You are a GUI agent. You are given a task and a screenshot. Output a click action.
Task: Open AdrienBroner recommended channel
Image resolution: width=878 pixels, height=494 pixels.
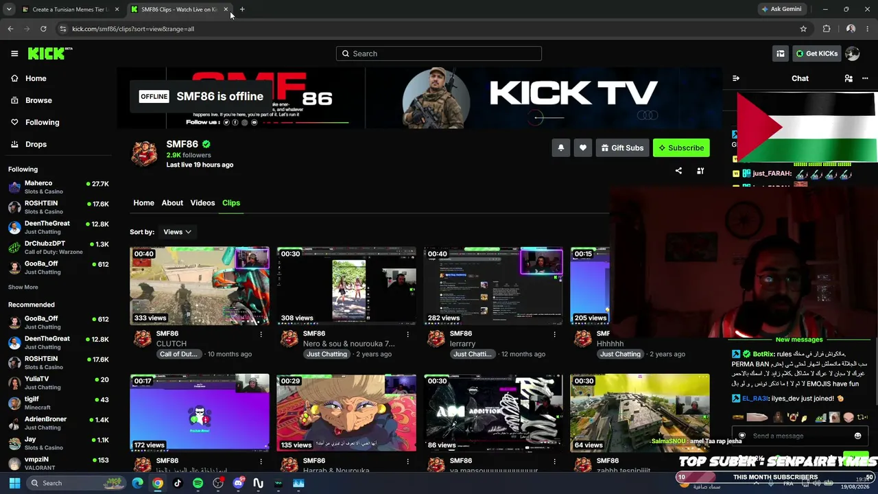(x=58, y=423)
